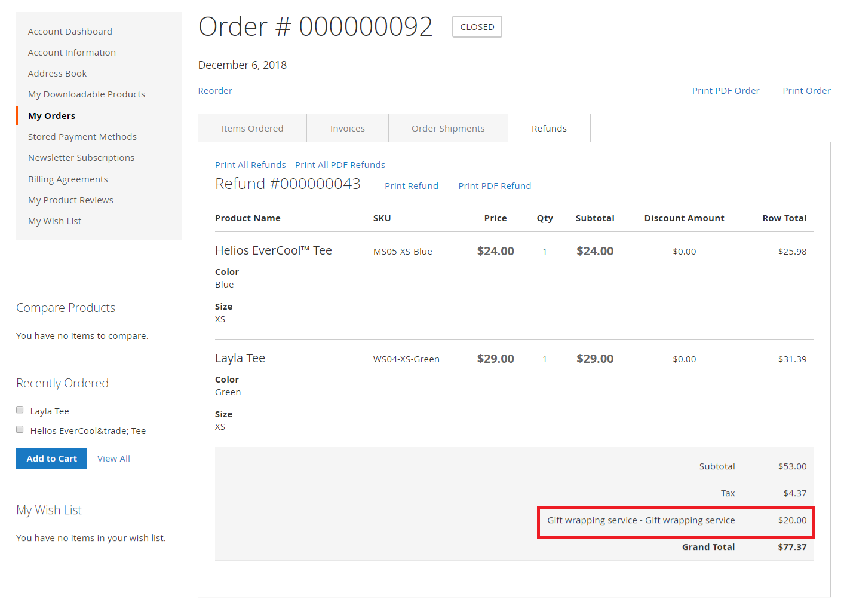Open the Print PDF Refund link
The height and width of the screenshot is (605, 844).
495,186
